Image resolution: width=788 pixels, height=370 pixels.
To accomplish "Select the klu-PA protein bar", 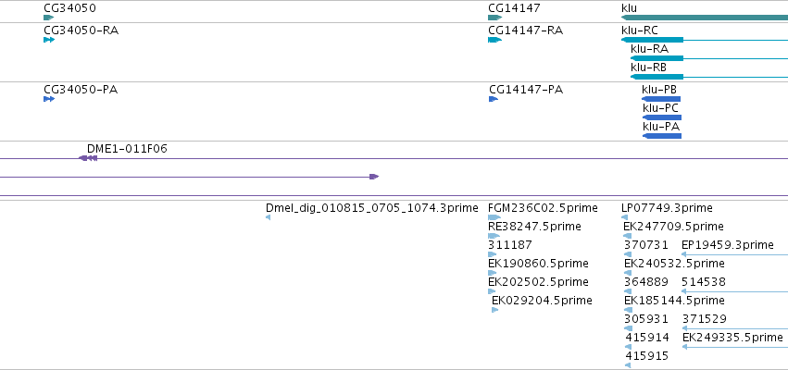I will (x=662, y=136).
